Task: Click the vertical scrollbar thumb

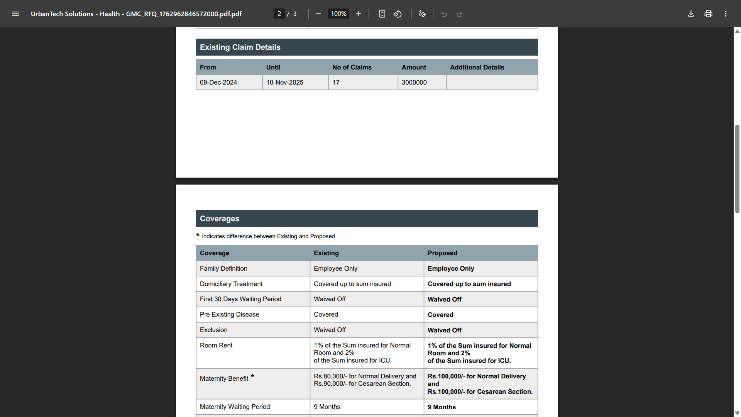Action: pos(737,169)
